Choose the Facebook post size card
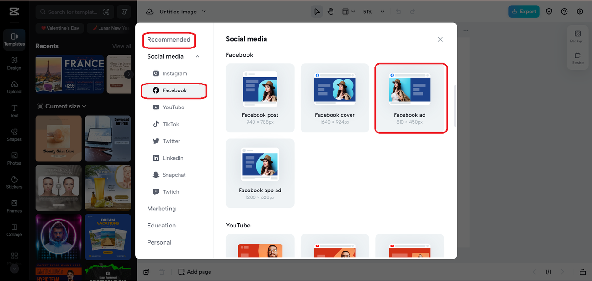 pos(260,98)
